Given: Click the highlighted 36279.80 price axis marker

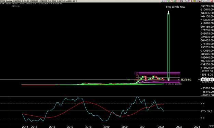Looking at the screenshot, I should coord(207,79).
